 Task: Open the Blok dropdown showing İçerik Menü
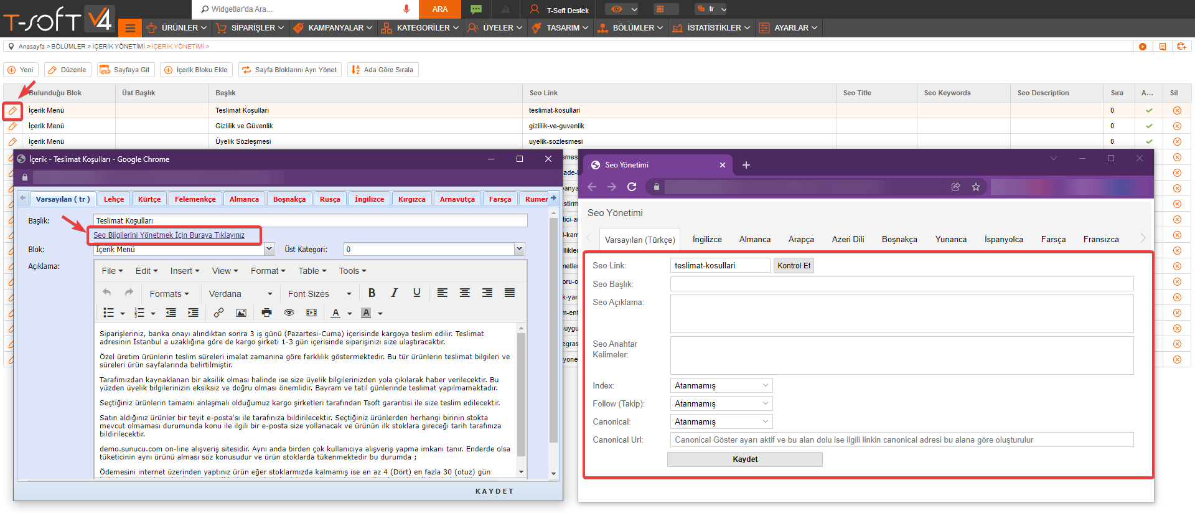click(269, 249)
